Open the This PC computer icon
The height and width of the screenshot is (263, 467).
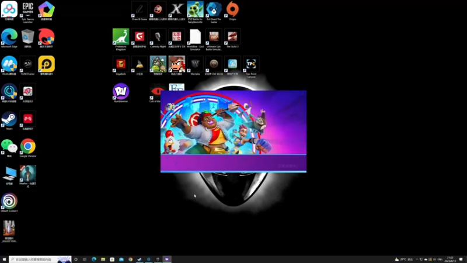(9, 175)
